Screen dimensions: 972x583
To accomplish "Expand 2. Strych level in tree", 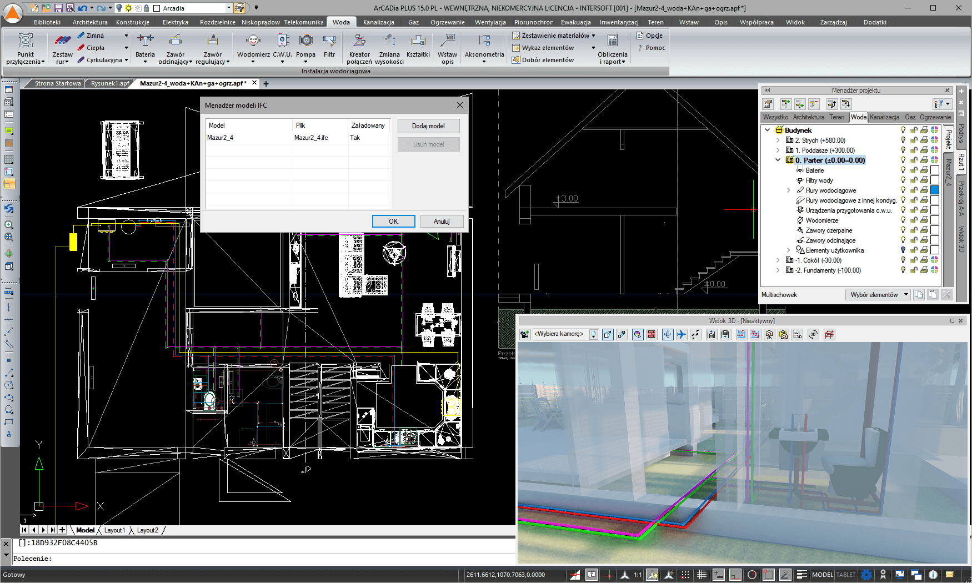I will coord(778,140).
